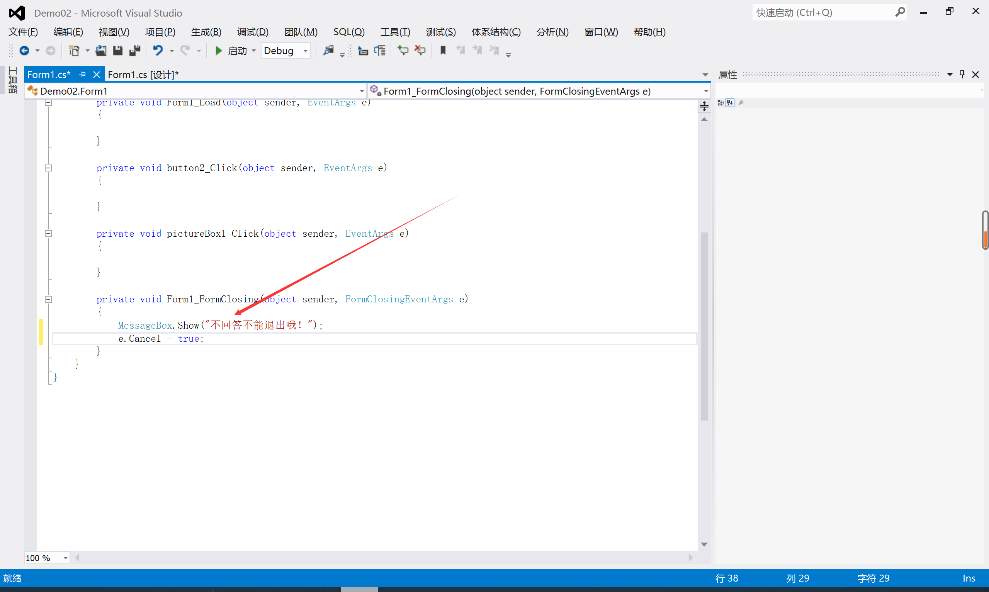Open the Navigate Backward history dropdown
This screenshot has width=989, height=592.
point(37,51)
